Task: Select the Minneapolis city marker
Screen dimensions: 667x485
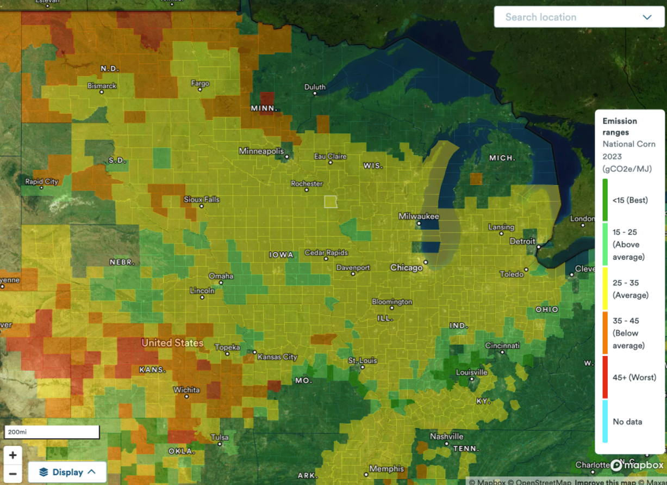Action: pos(286,157)
